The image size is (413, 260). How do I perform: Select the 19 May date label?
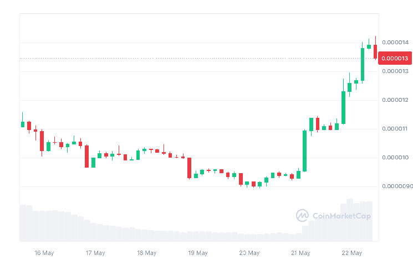(x=198, y=253)
